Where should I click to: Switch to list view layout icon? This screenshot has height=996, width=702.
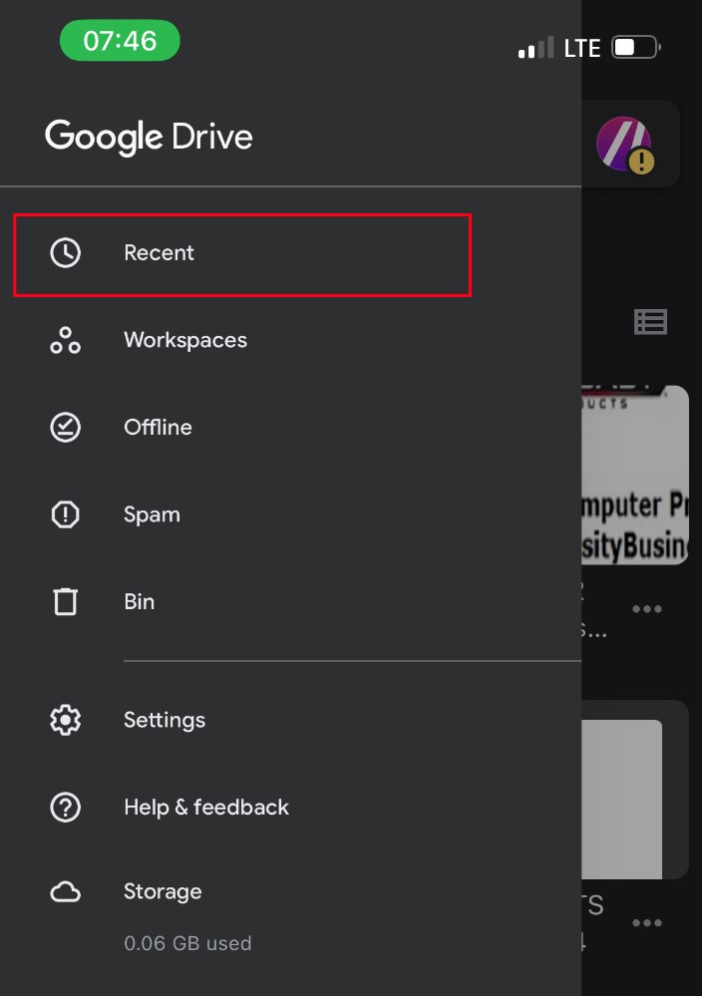click(650, 322)
